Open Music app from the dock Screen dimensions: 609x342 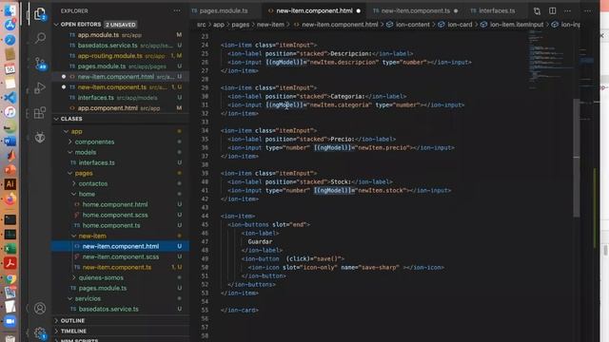(x=10, y=112)
